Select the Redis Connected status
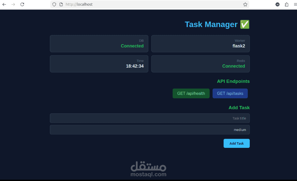The image size is (297, 181). pos(233,66)
